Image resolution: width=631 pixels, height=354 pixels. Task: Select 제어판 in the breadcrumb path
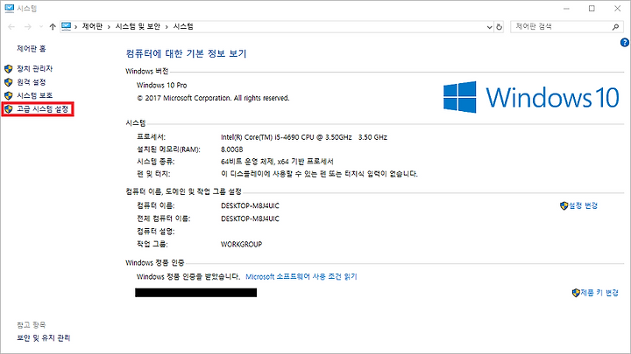pyautogui.click(x=92, y=26)
